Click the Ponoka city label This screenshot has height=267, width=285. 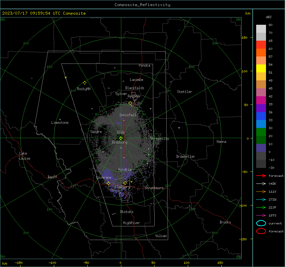144,65
